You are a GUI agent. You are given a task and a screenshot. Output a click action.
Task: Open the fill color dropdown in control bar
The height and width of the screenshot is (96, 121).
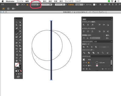pos(19,5)
